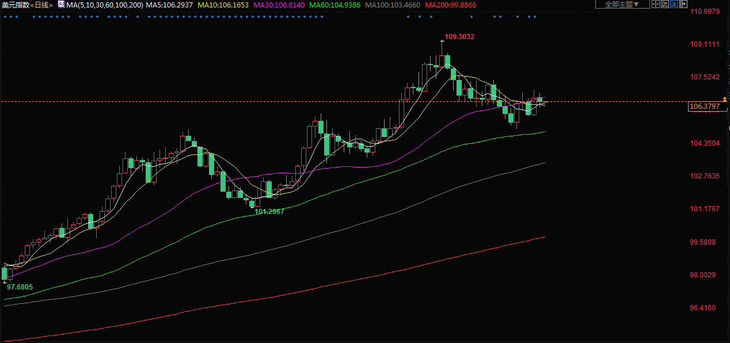Click the MA(5,10,30,60,100,200) indicator label
This screenshot has height=343, width=730.
[105, 5]
